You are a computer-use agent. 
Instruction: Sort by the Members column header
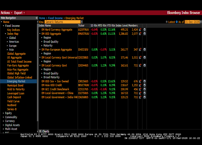click(x=133, y=25)
